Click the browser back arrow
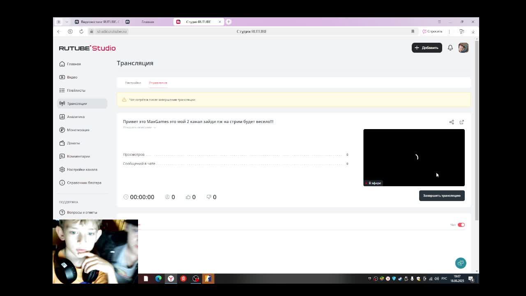 59,31
